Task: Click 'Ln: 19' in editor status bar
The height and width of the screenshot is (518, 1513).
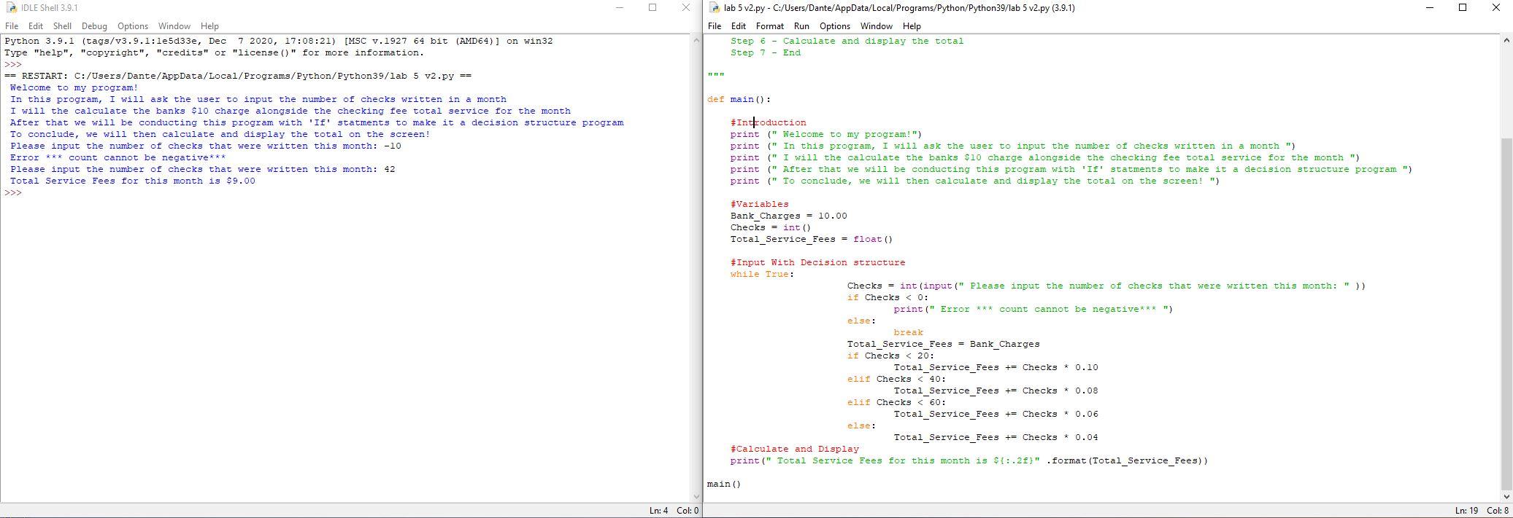Action: [1466, 510]
